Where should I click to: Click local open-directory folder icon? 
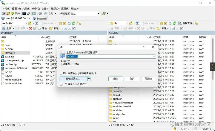30,23
